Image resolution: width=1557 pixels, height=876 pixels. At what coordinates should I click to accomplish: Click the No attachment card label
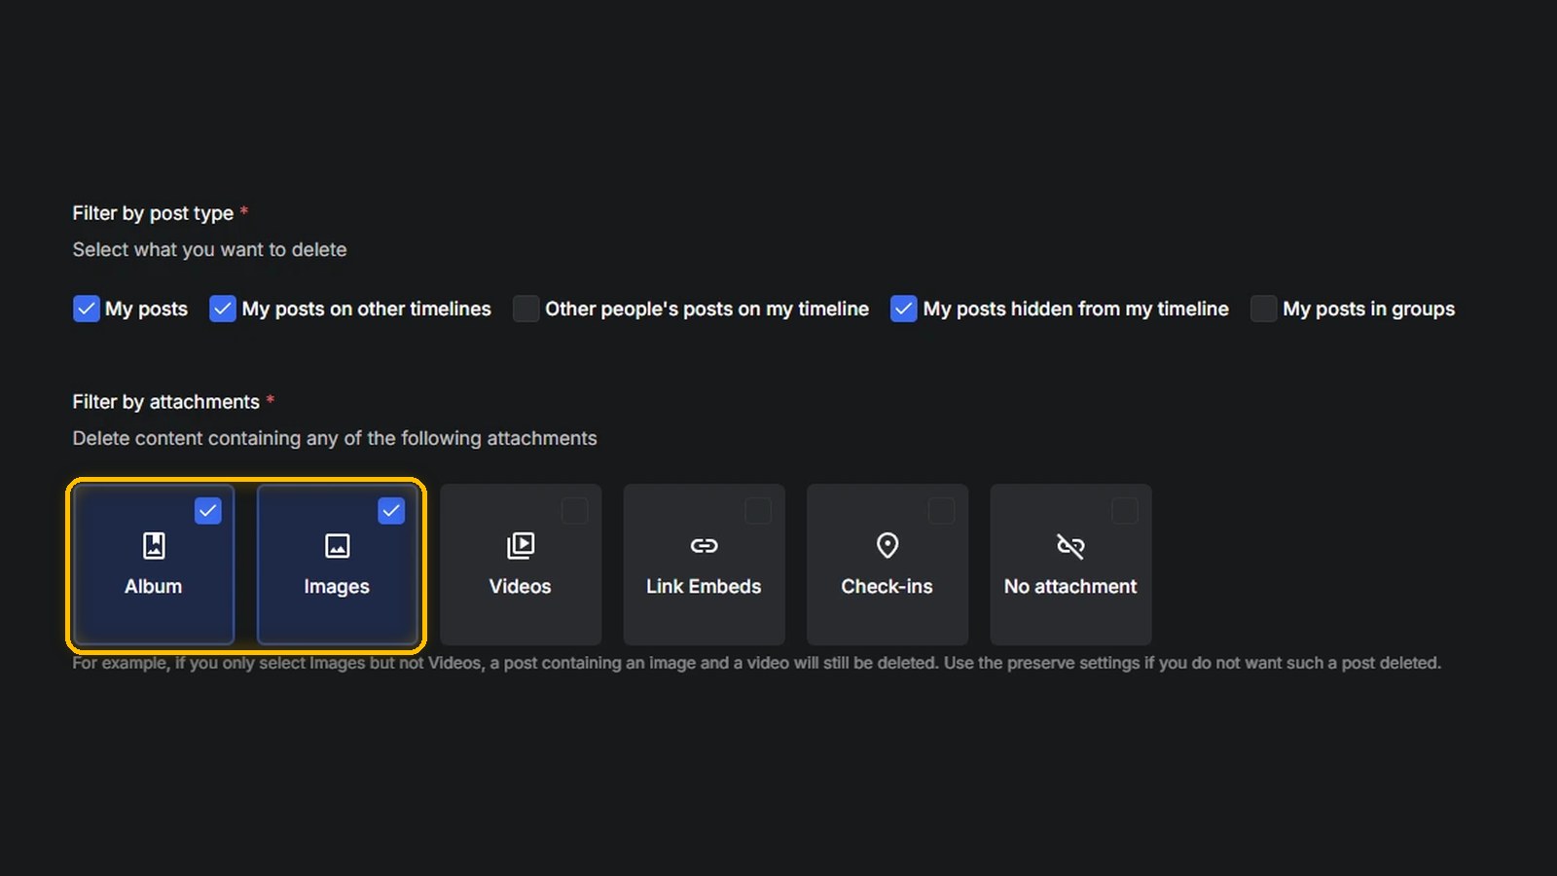(x=1070, y=587)
